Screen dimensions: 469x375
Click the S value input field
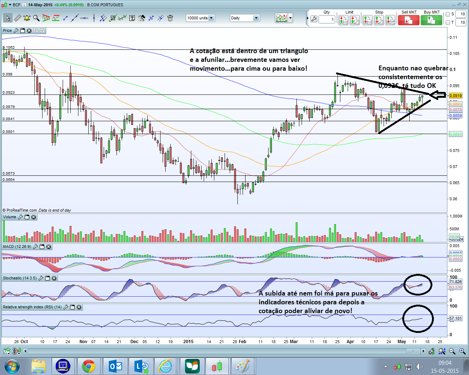461,14
